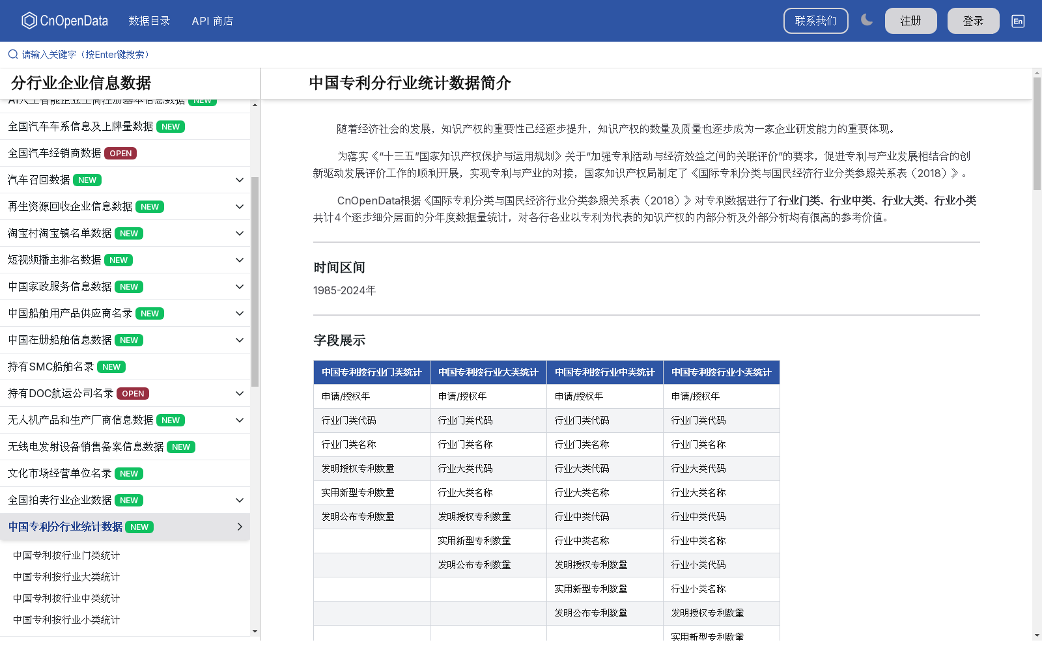Open the 数据目录 menu
Image resolution: width=1042 pixels, height=651 pixels.
(149, 21)
